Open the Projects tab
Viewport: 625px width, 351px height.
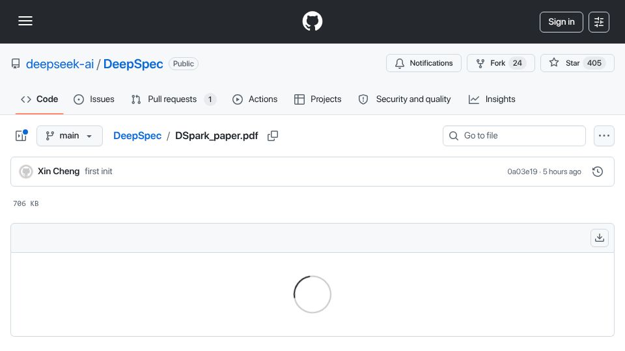click(x=318, y=99)
